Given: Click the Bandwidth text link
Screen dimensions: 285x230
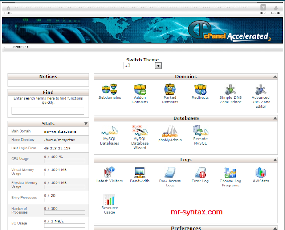Looking at the screenshot, I should tap(140, 181).
